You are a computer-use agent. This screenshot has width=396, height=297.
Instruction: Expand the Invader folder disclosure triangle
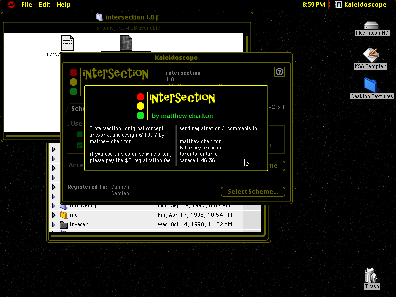pos(54,225)
